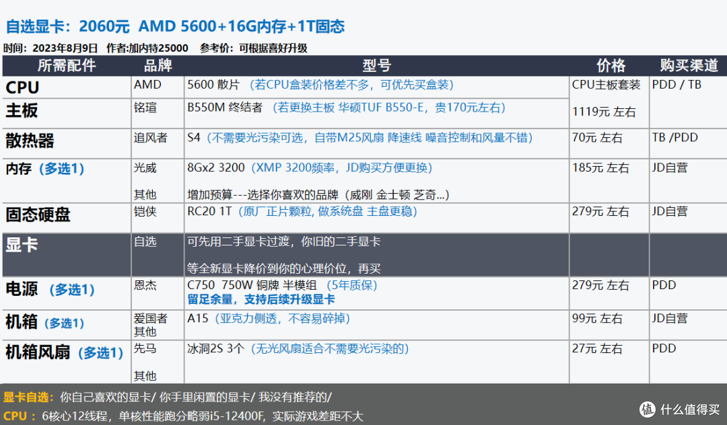Image resolution: width=727 pixels, height=425 pixels.
Task: Click the brand cell '先马'
Action: (145, 348)
